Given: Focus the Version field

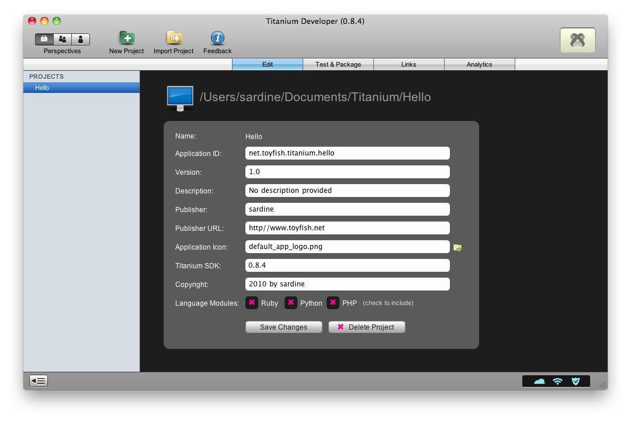Looking at the screenshot, I should coord(347,172).
